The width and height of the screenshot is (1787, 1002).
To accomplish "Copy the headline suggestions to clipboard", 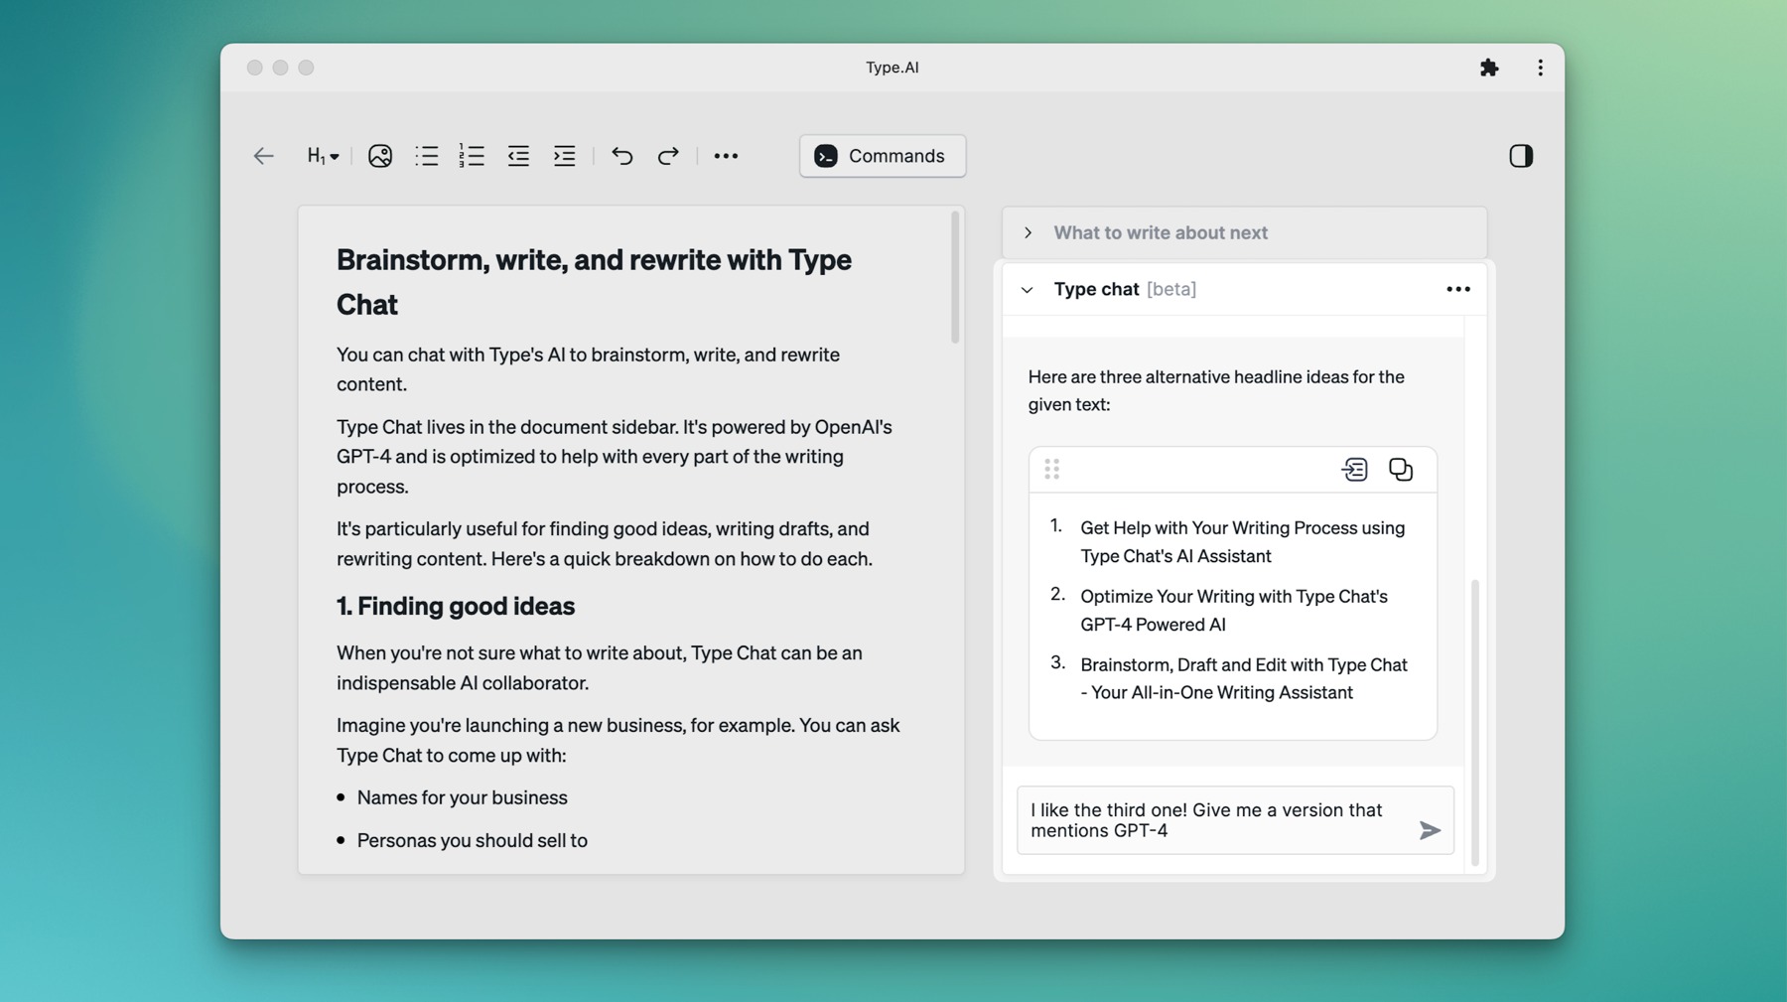I will [x=1400, y=469].
